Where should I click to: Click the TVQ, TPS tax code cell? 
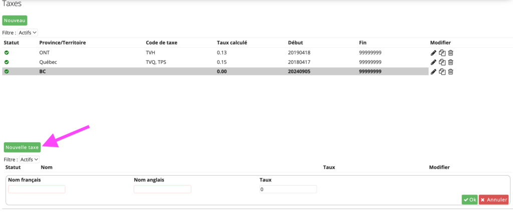(x=156, y=62)
